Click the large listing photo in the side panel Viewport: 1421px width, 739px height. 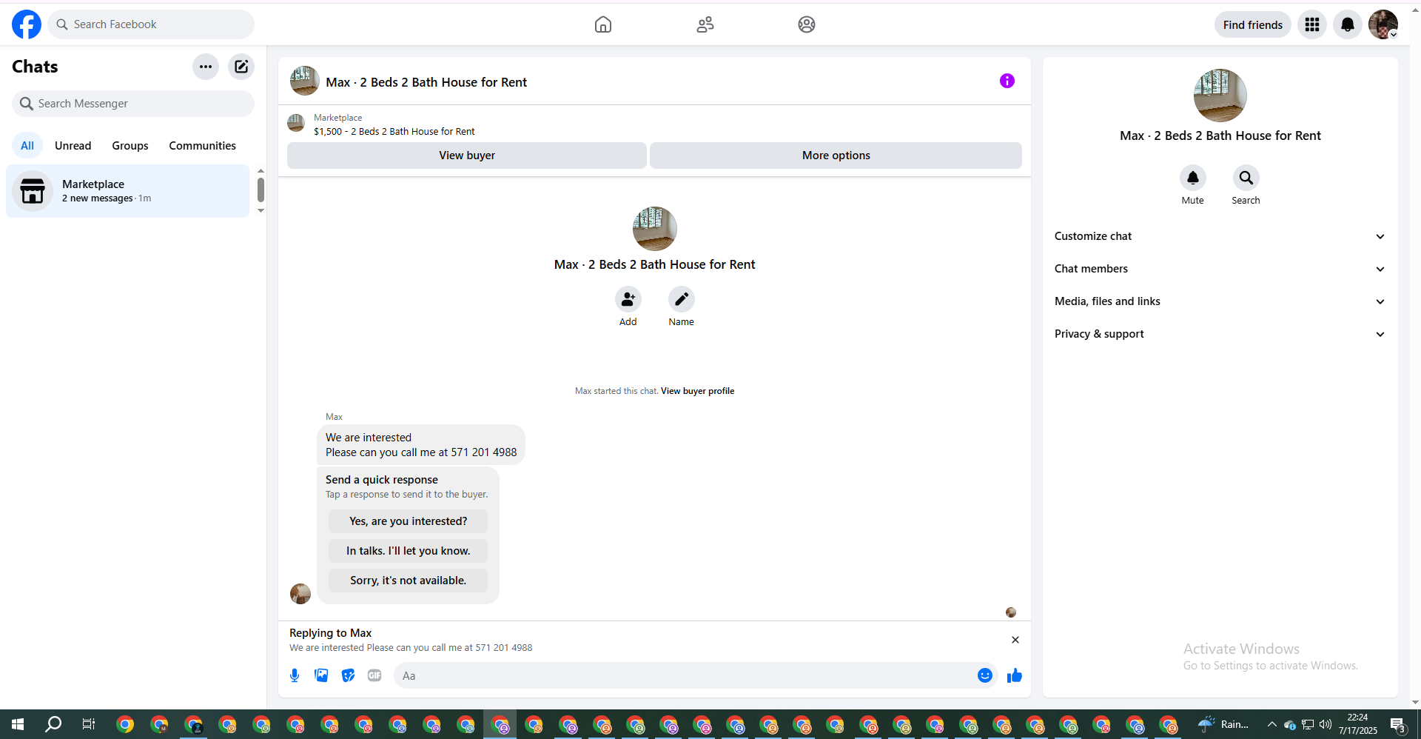click(1220, 96)
